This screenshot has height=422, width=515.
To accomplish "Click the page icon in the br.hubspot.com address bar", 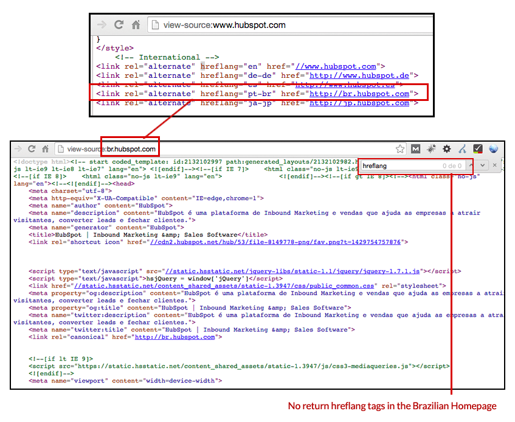I will [61, 149].
